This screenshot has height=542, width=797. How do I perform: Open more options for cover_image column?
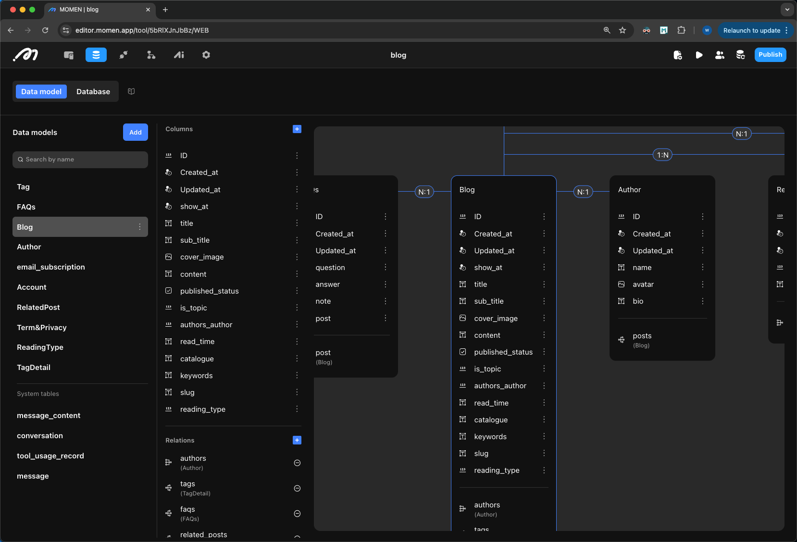(297, 257)
